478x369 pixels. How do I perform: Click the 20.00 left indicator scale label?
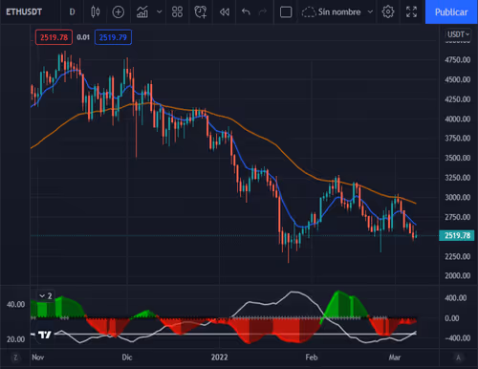coord(15,339)
